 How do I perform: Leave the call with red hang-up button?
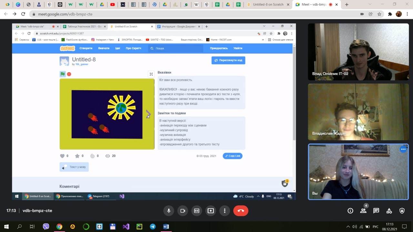point(241,211)
